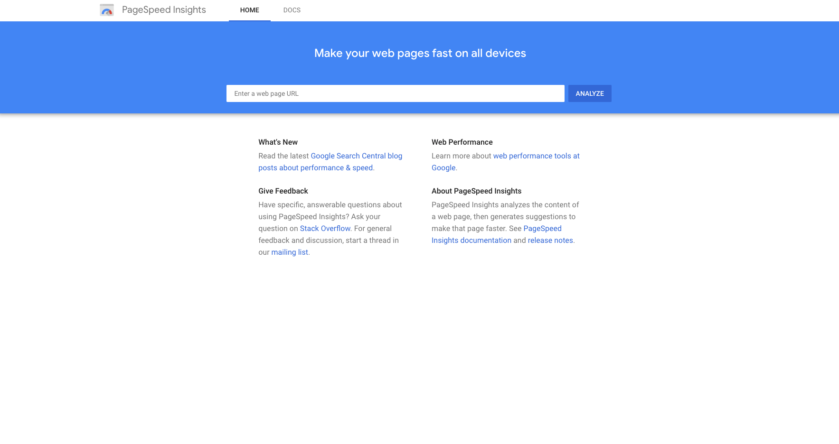
Task: Select the Give Feedback heading
Action: (283, 191)
